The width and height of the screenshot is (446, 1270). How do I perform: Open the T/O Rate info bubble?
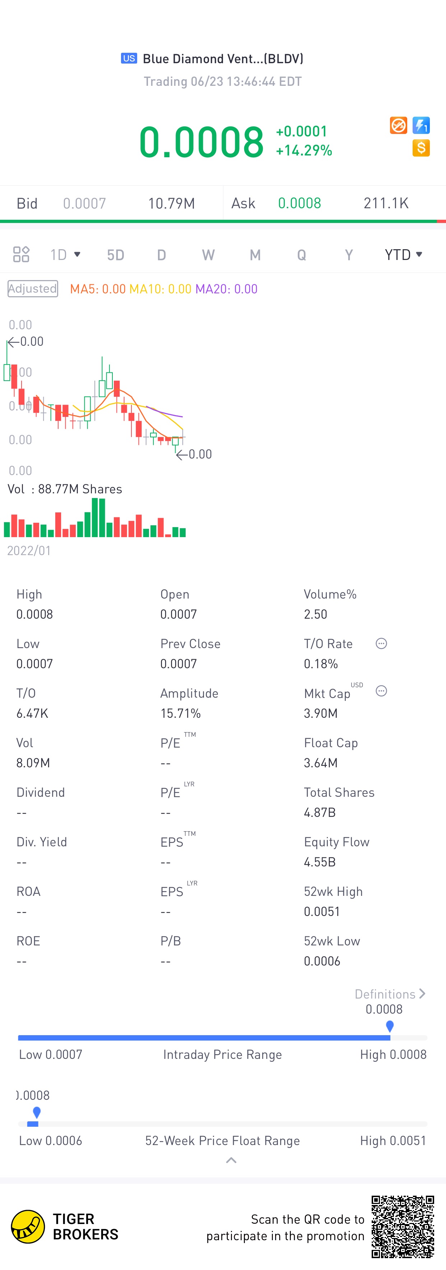(381, 643)
